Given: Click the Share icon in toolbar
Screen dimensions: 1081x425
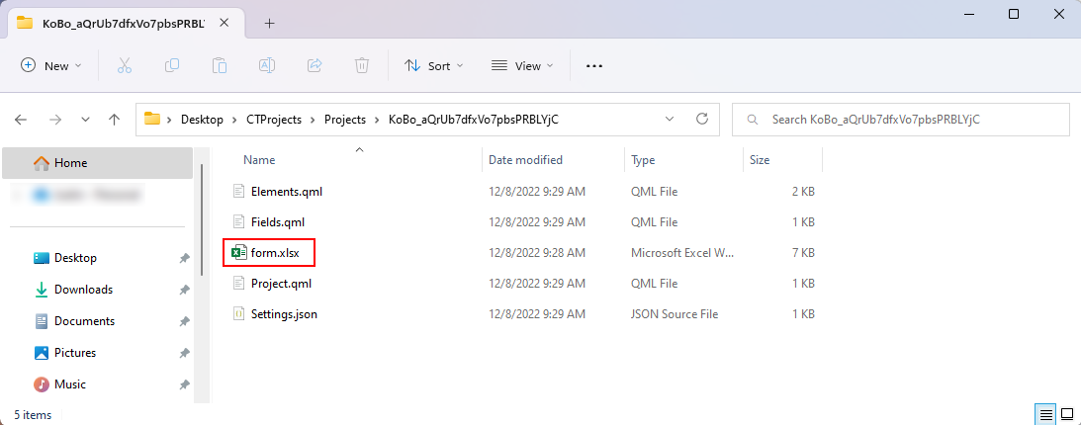Looking at the screenshot, I should pyautogui.click(x=315, y=65).
